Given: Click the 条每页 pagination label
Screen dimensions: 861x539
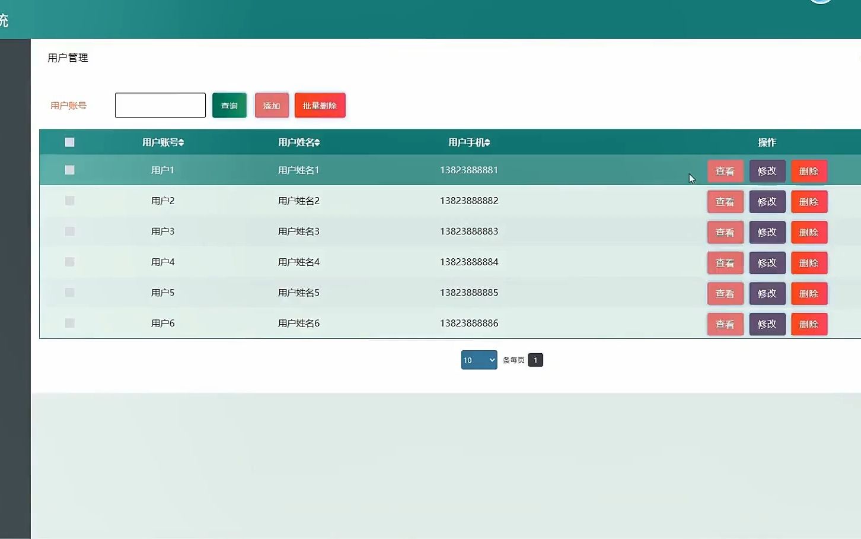Looking at the screenshot, I should [x=514, y=360].
